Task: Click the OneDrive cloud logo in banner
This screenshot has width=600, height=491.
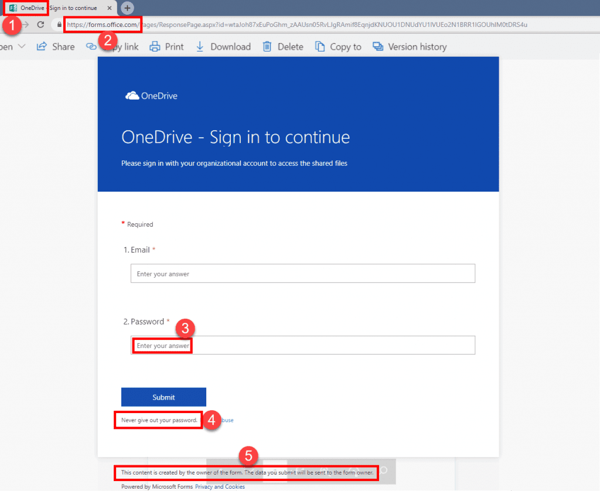Action: [x=132, y=96]
